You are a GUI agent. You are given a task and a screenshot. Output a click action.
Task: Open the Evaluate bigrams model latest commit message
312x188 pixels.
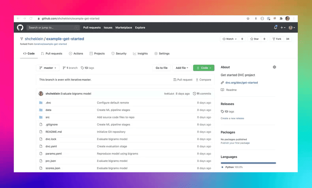click(x=76, y=94)
